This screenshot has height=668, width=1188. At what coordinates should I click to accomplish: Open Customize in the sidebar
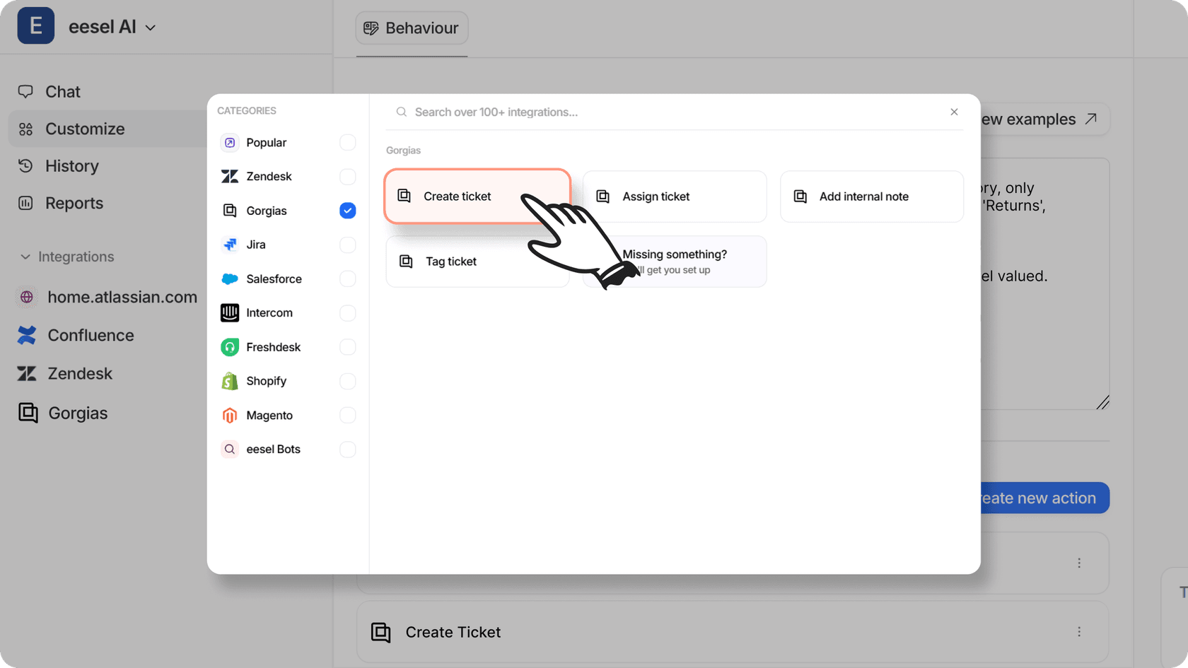[107, 129]
